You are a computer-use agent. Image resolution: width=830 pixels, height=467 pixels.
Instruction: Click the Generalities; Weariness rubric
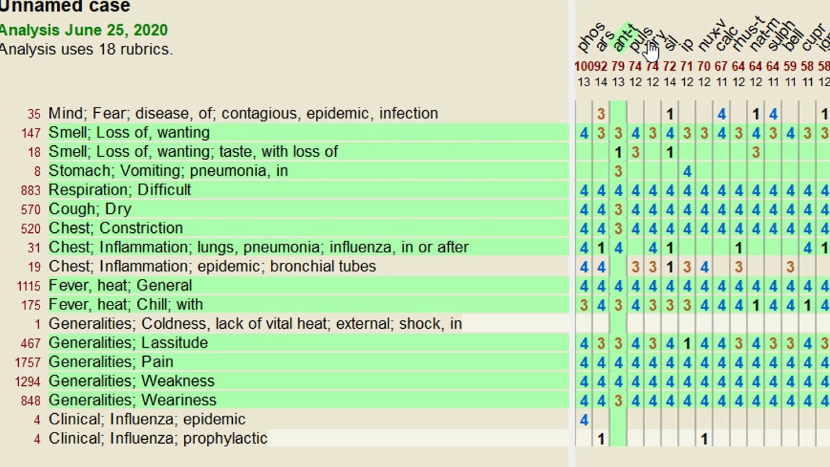coord(132,400)
